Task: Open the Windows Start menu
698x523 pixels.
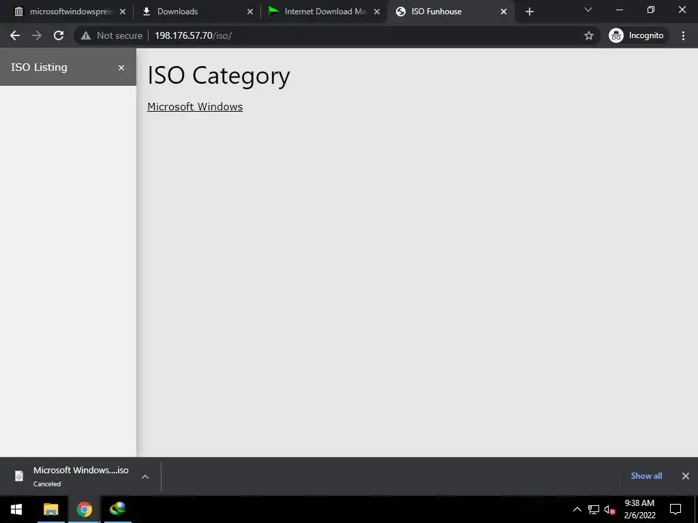Action: point(16,509)
